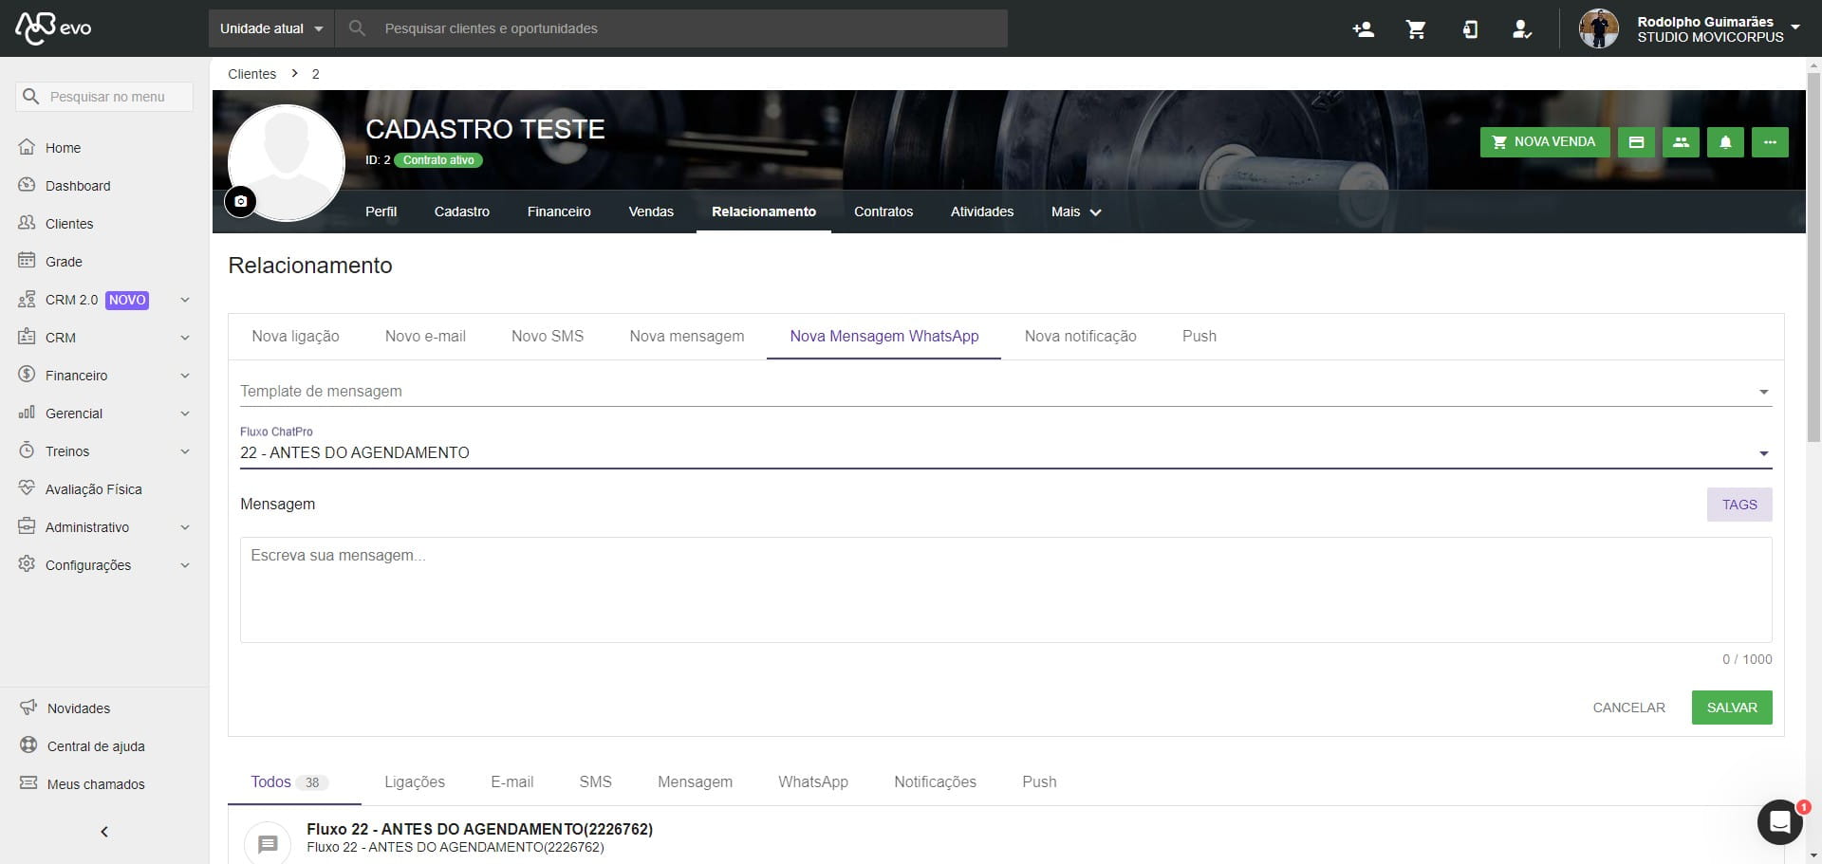
Task: Click the NOVA VENDA button
Action: 1545,142
